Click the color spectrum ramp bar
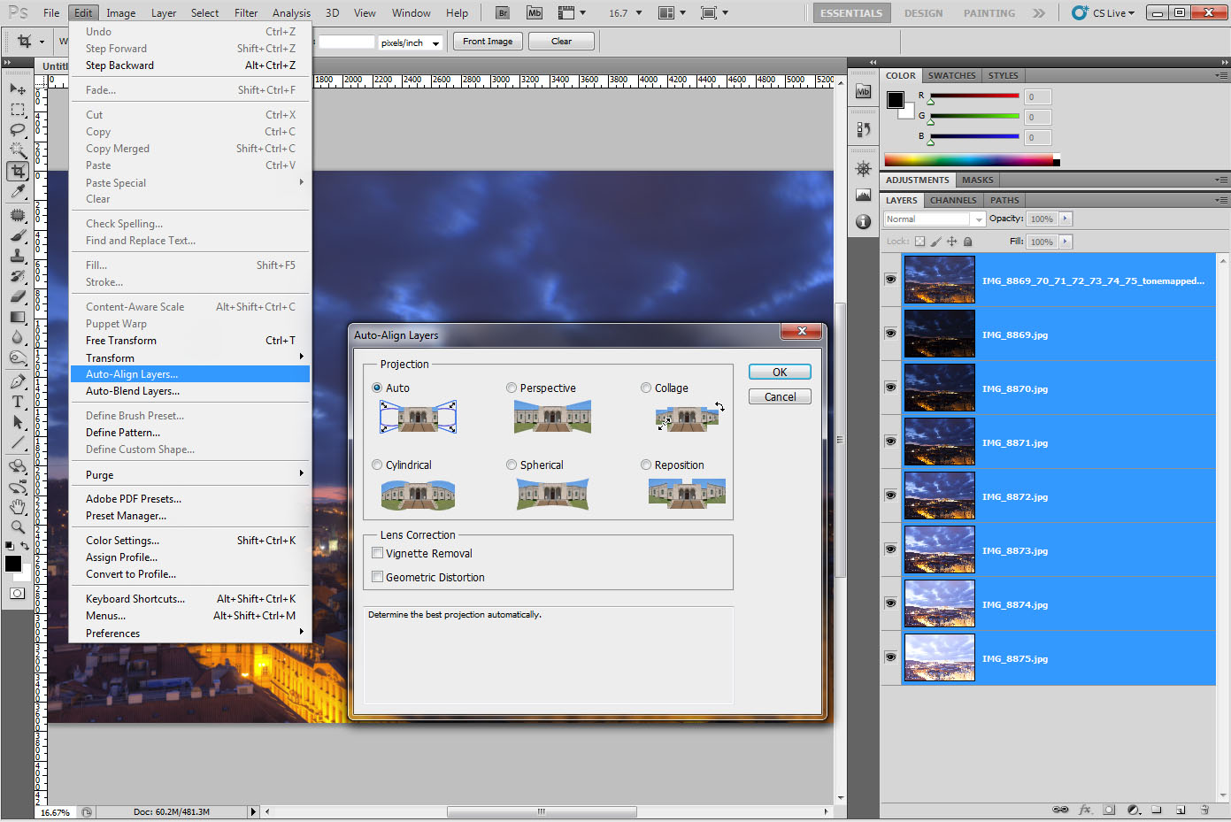This screenshot has height=822, width=1231. point(969,160)
